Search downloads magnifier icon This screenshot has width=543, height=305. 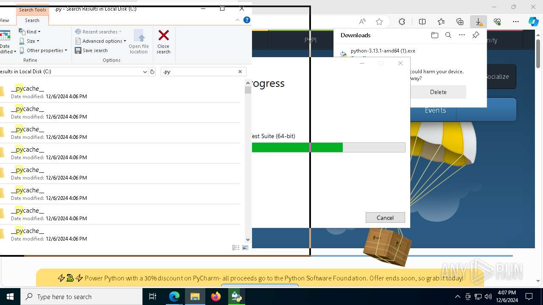[448, 35]
